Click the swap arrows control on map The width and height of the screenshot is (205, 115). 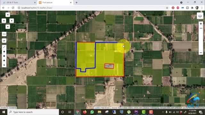[x=4, y=41]
